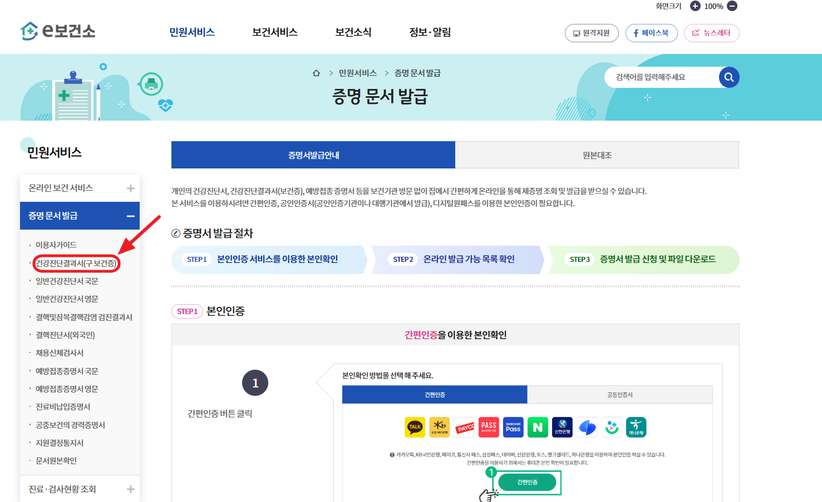This screenshot has height=502, width=822.
Task: Choose 신한은행 for verification
Action: click(x=562, y=427)
